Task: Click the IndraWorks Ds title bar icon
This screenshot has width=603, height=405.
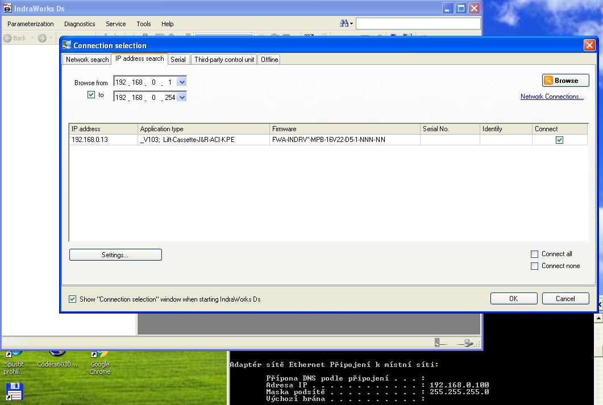Action: pos(7,8)
